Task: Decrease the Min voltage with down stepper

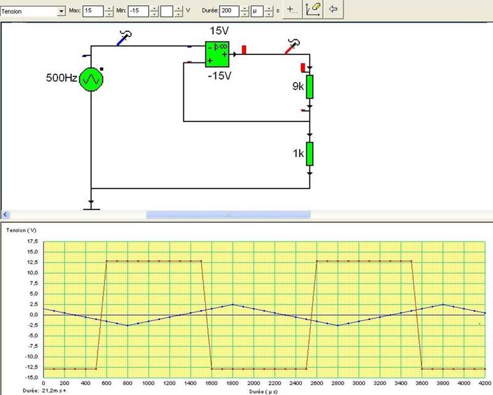Action: click(x=154, y=14)
